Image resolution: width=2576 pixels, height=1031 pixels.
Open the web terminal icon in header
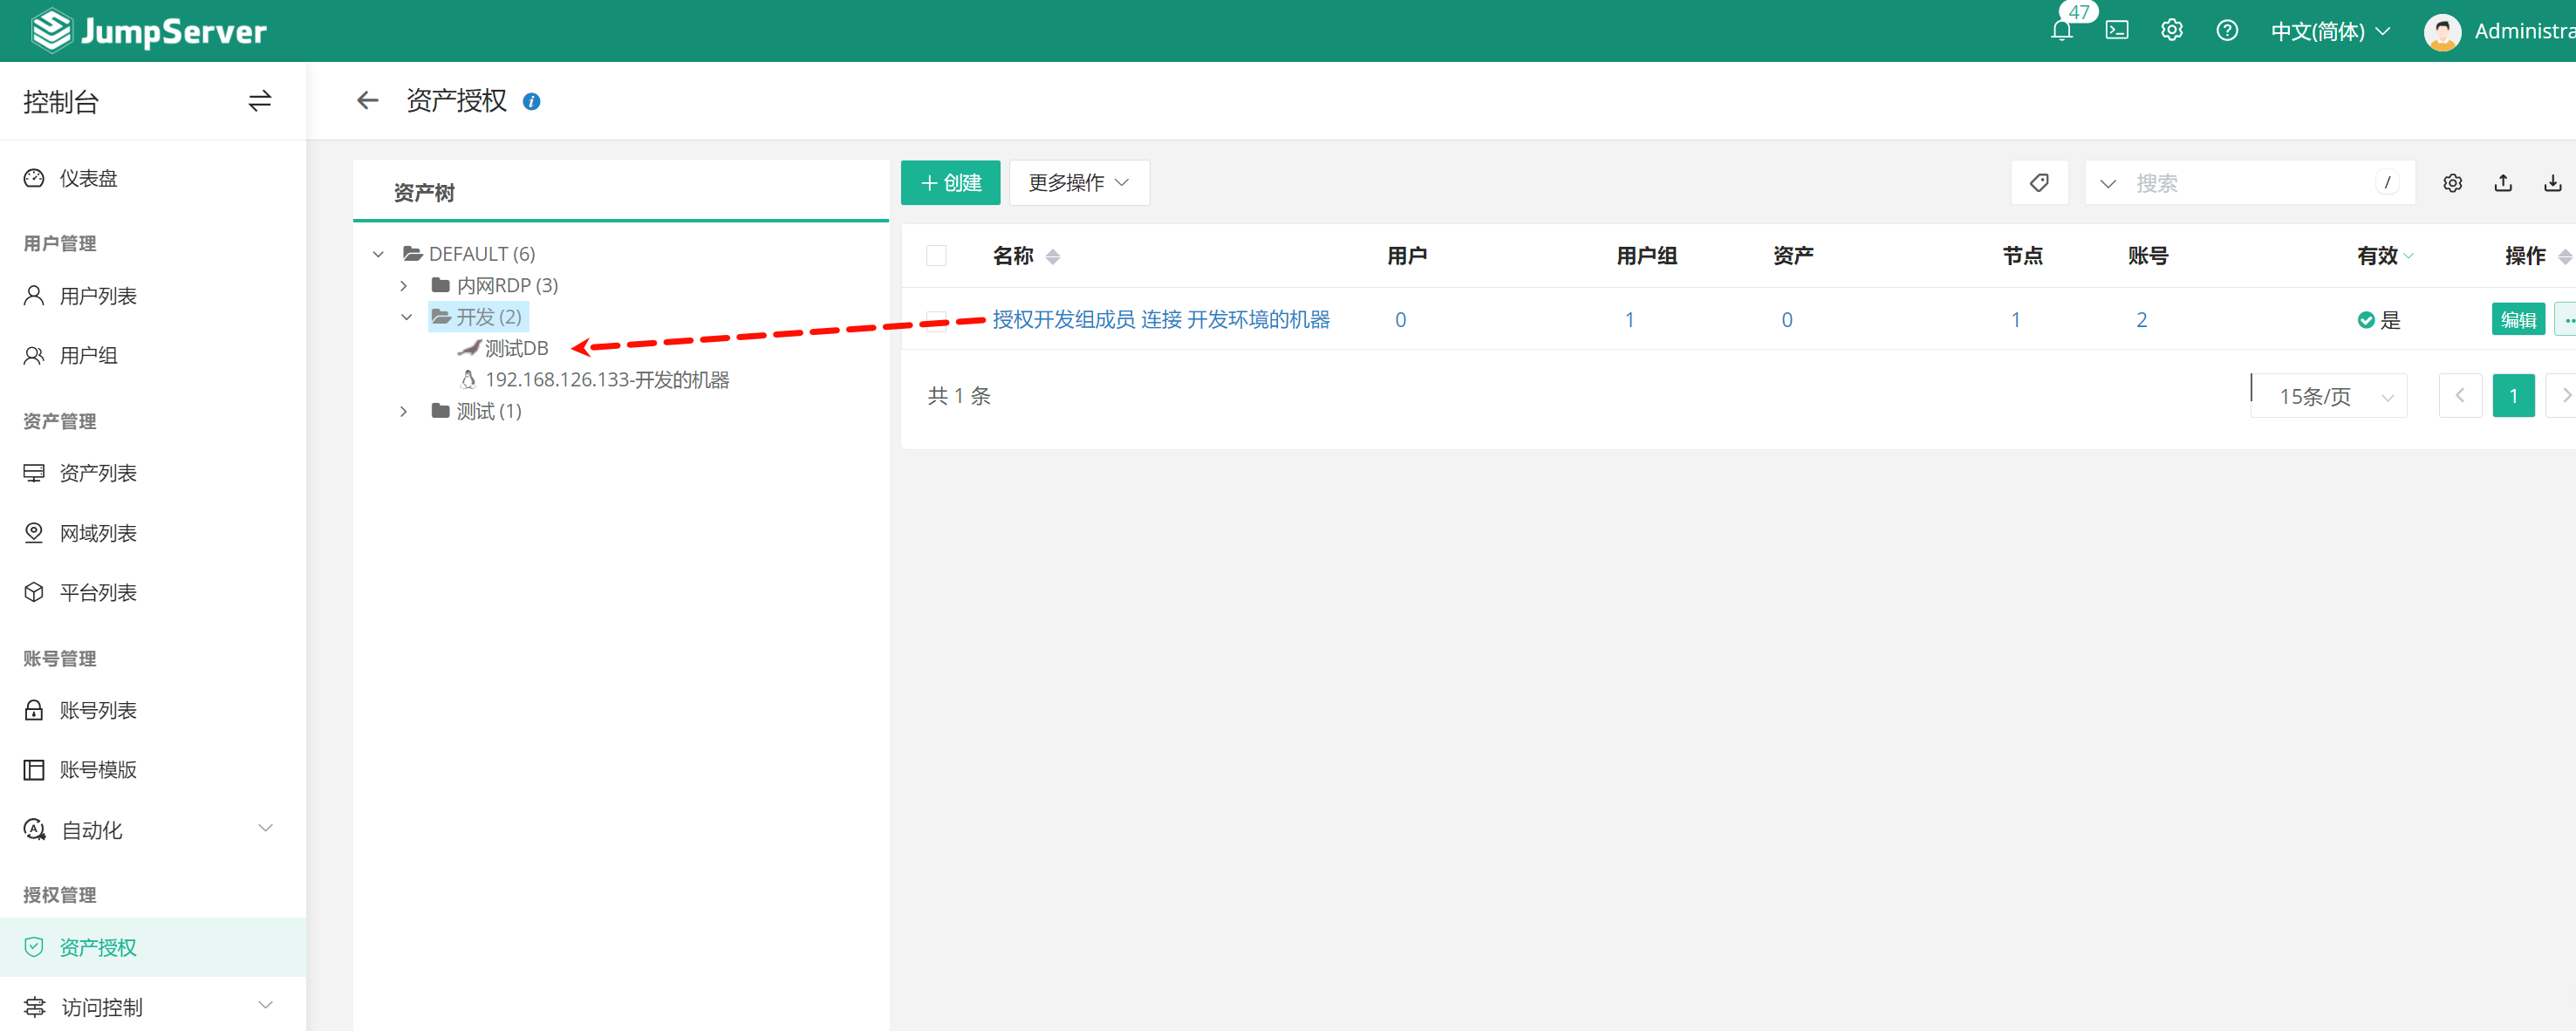click(x=2116, y=31)
